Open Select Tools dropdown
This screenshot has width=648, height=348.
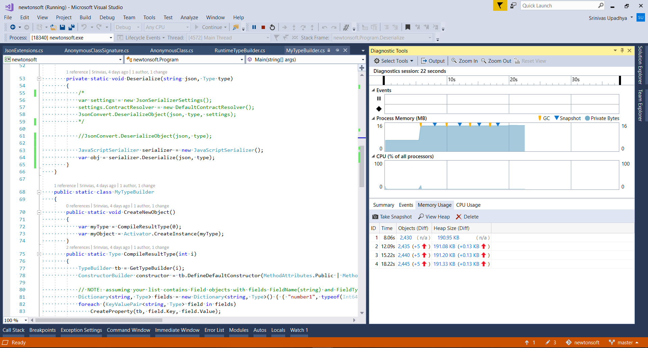click(394, 61)
